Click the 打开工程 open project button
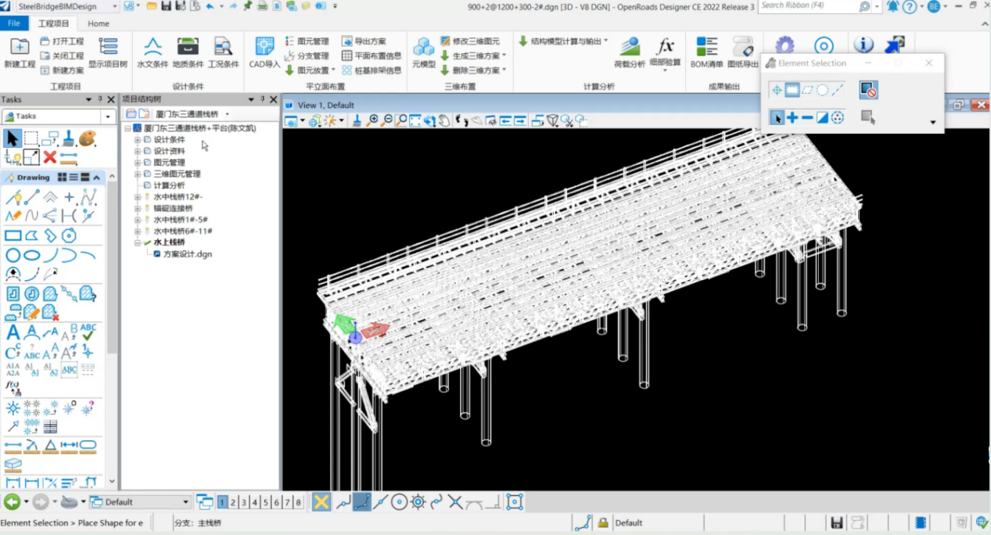Image resolution: width=991 pixels, height=535 pixels. [x=62, y=41]
